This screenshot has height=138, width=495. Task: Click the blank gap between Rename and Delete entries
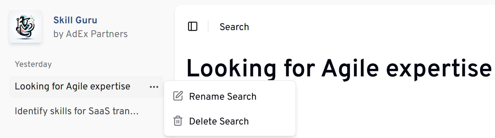click(230, 109)
